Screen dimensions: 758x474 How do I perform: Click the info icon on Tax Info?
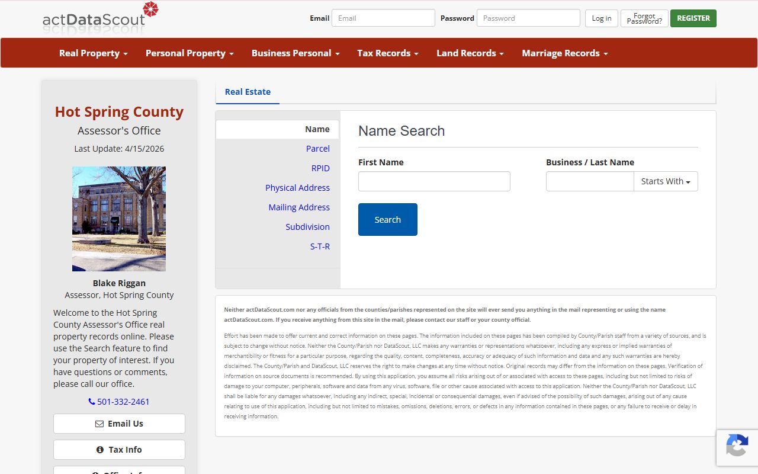(x=100, y=450)
